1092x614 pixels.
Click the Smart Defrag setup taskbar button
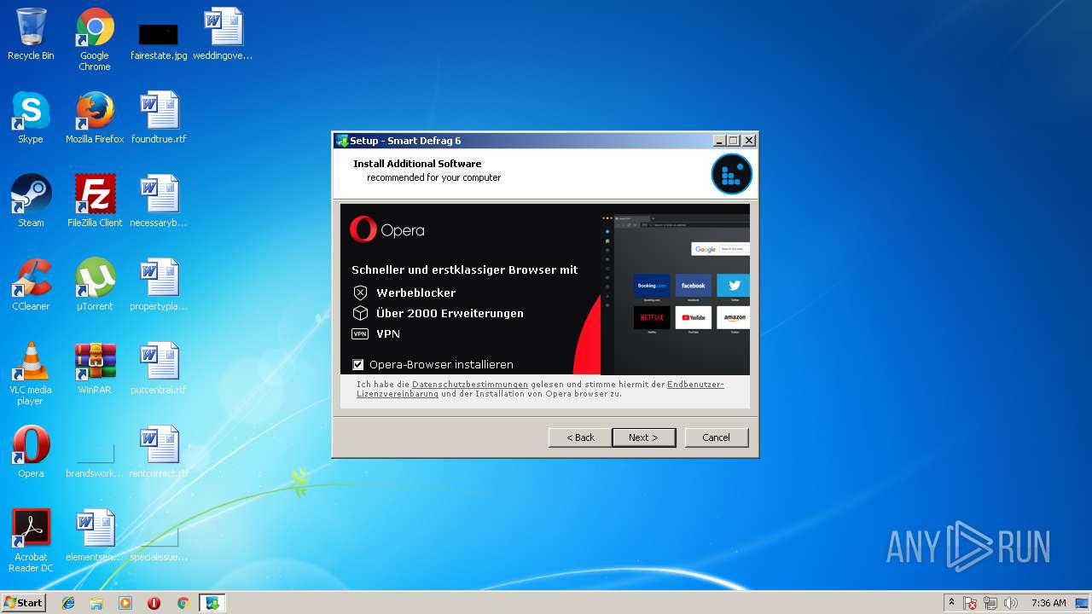click(x=212, y=603)
